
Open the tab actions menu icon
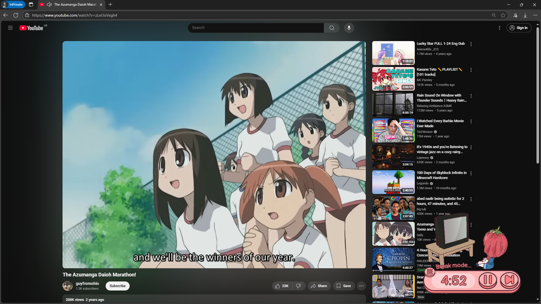31,5
